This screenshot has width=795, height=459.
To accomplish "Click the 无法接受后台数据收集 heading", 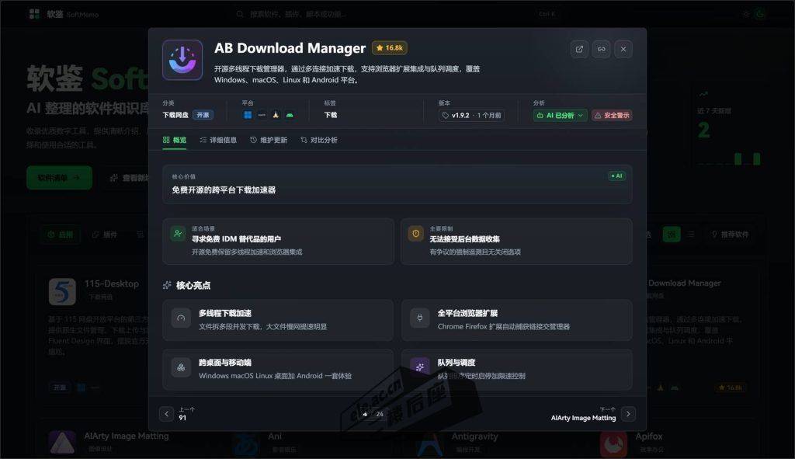I will point(465,239).
